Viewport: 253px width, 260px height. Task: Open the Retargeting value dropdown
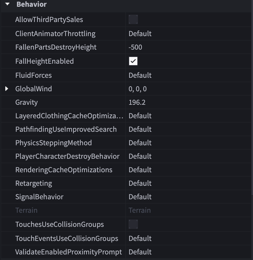(140, 183)
